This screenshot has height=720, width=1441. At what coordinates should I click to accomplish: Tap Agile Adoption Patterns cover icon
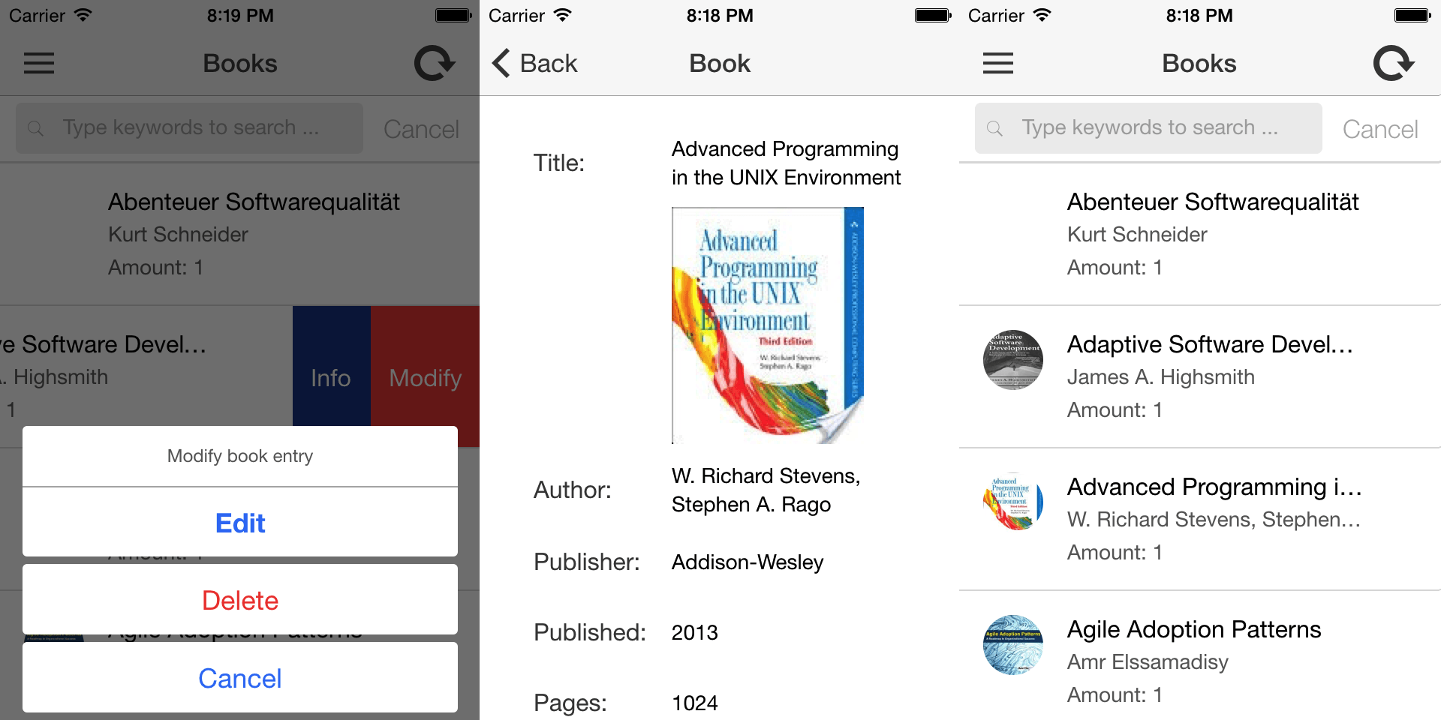coord(1012,645)
